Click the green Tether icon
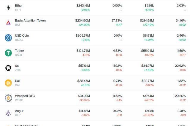This screenshot has height=126, width=190. [x=8, y=53]
